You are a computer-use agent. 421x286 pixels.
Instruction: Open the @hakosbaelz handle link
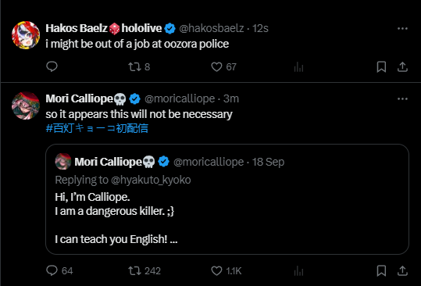[212, 28]
